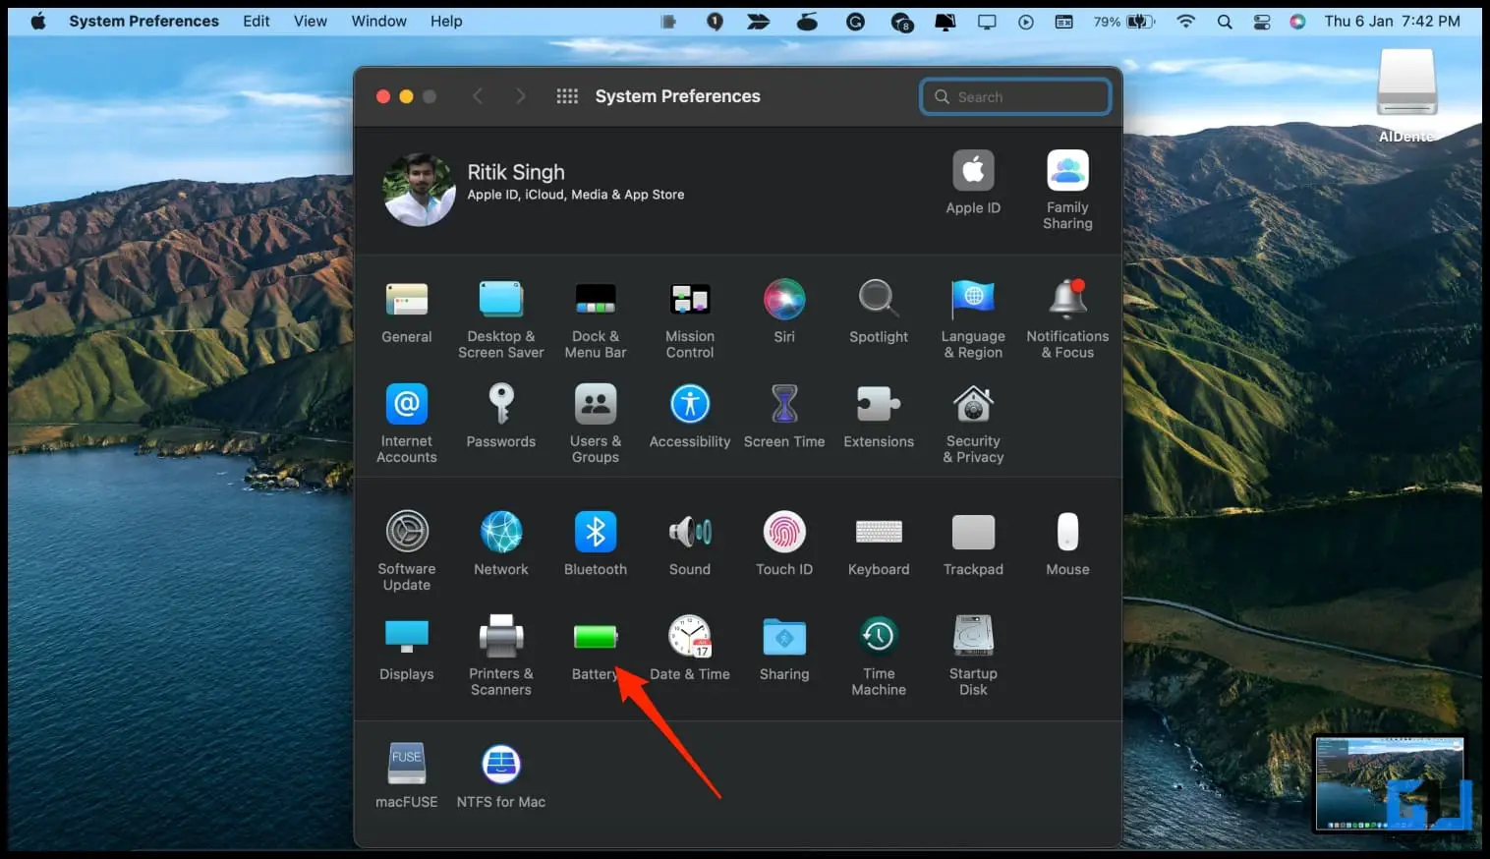Click the screen mirroring menu bar icon

(x=987, y=21)
